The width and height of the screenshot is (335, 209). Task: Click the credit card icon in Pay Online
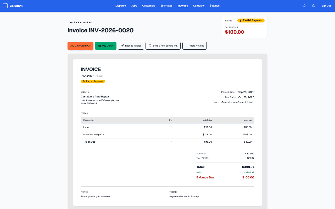pos(99,46)
